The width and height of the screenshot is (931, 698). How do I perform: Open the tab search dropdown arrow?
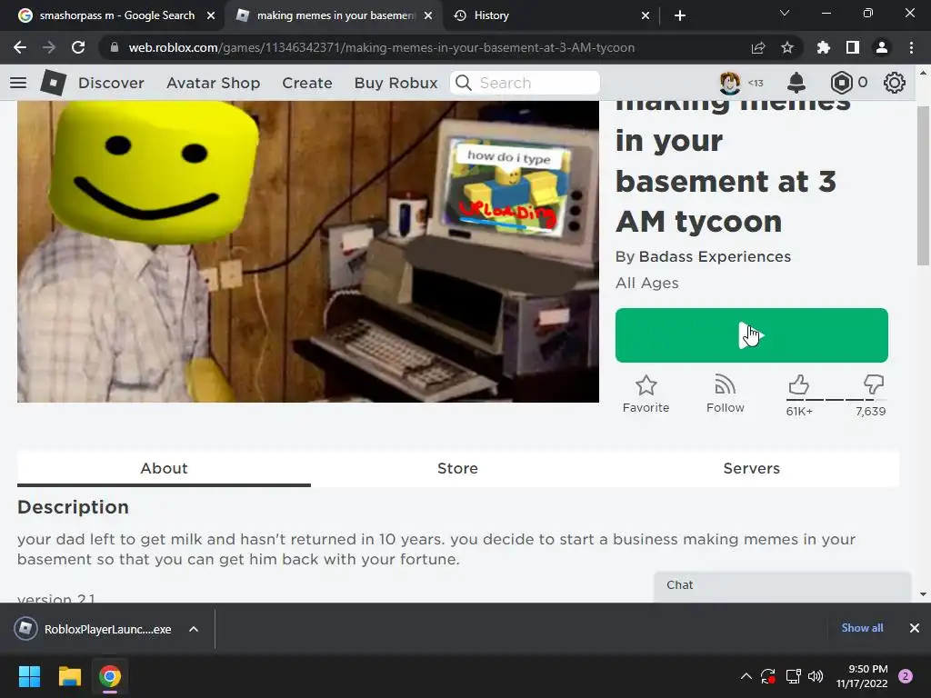pos(785,13)
